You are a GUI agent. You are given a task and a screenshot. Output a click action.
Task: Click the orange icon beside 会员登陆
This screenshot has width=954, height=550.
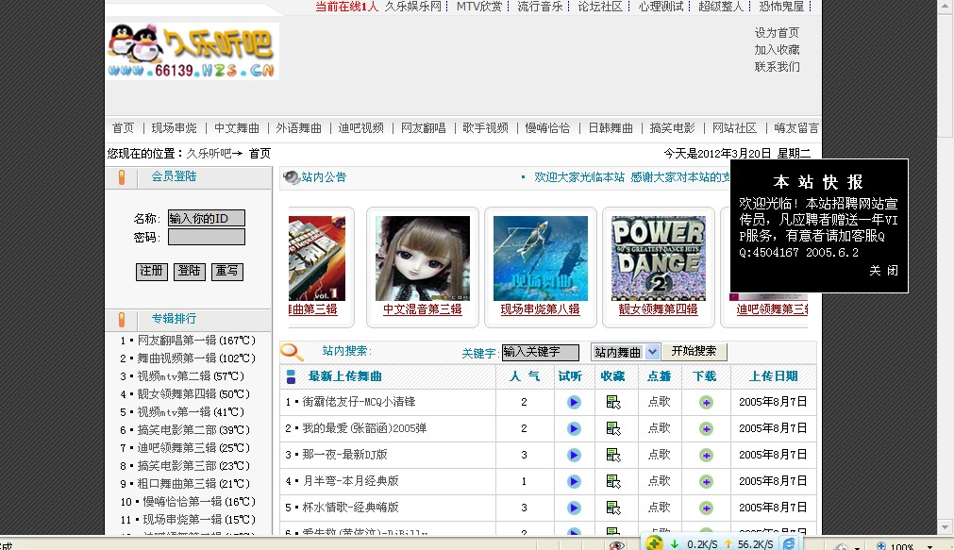(122, 177)
